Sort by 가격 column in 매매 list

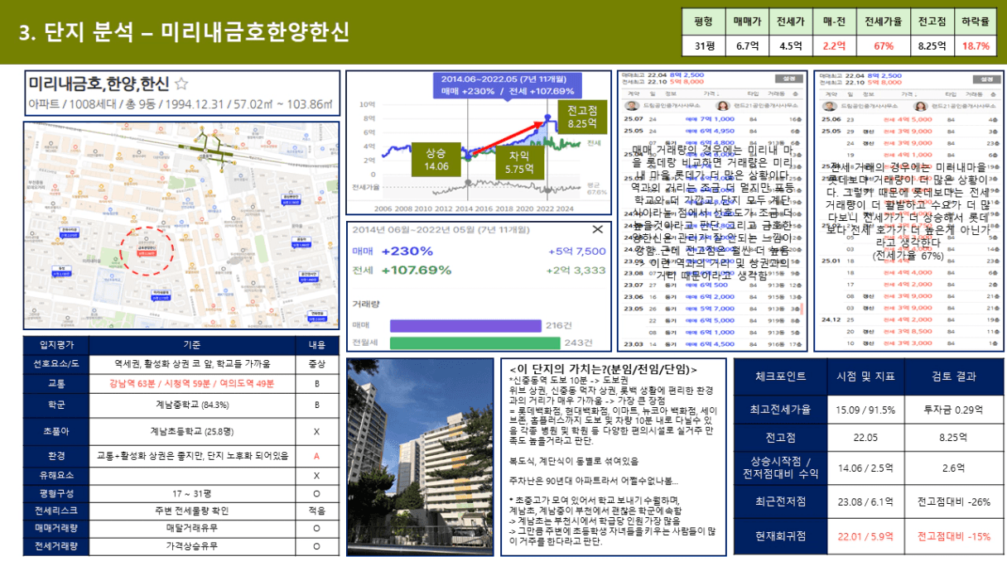coord(711,94)
